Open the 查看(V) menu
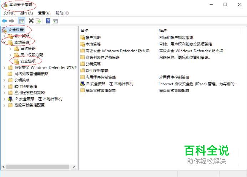The image size is (247, 177). [x=44, y=13]
